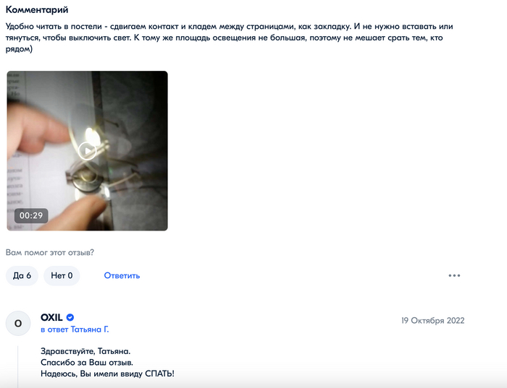This screenshot has width=507, height=388.
Task: Mark review unhelpful with 'Нет 0'
Action: [x=62, y=275]
